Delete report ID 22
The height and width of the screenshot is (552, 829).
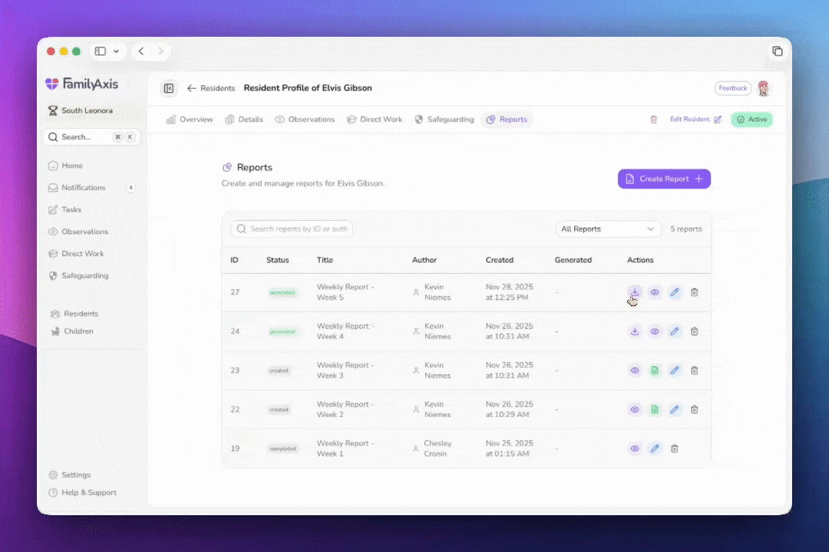(x=695, y=409)
